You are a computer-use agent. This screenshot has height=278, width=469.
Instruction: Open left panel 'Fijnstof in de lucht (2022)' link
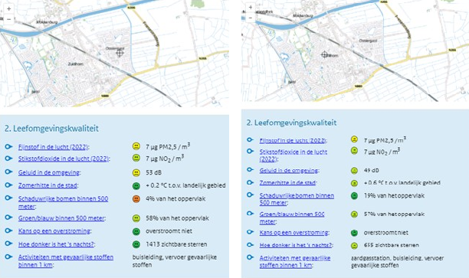[53, 147]
